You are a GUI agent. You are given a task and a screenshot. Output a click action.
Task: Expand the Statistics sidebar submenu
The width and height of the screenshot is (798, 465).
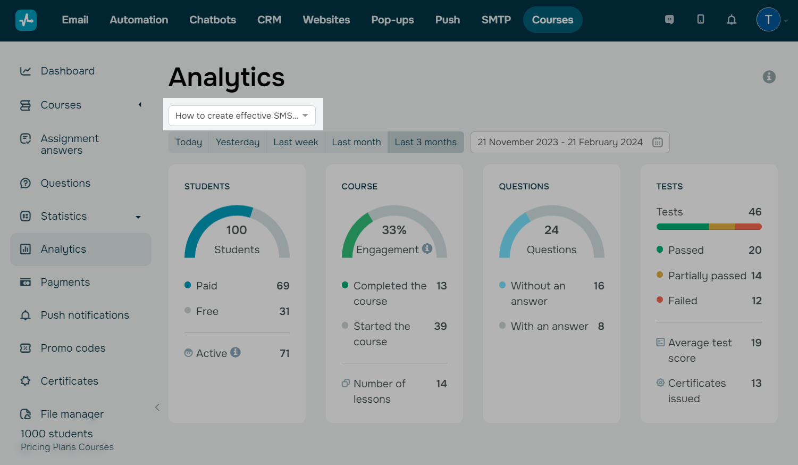tap(138, 217)
